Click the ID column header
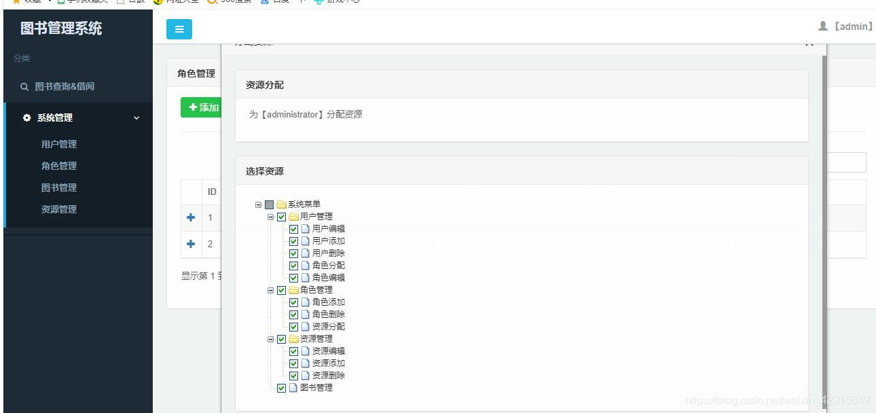This screenshot has height=413, width=876. 212,192
